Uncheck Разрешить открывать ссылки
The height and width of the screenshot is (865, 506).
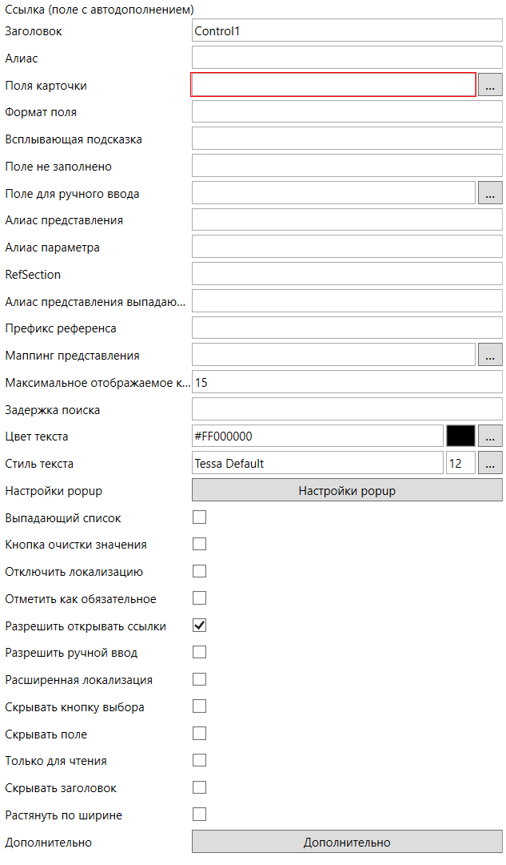[x=200, y=626]
